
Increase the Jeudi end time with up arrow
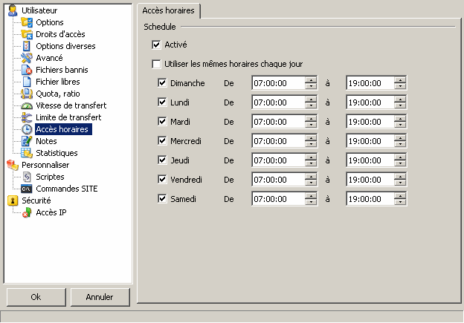point(400,157)
